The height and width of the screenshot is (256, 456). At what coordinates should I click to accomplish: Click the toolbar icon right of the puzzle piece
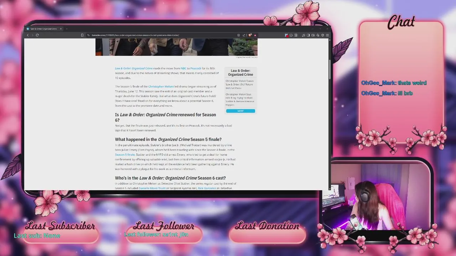(296, 35)
